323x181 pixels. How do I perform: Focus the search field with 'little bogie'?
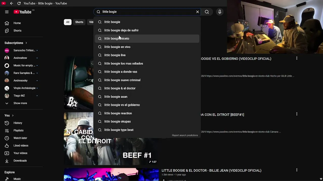148,12
